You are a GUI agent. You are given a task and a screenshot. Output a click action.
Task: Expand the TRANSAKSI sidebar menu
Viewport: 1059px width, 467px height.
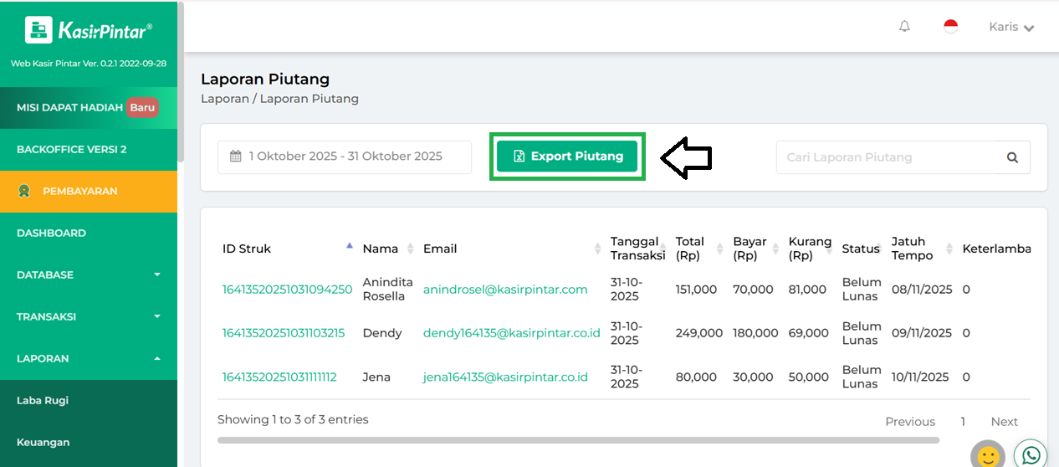click(x=89, y=316)
